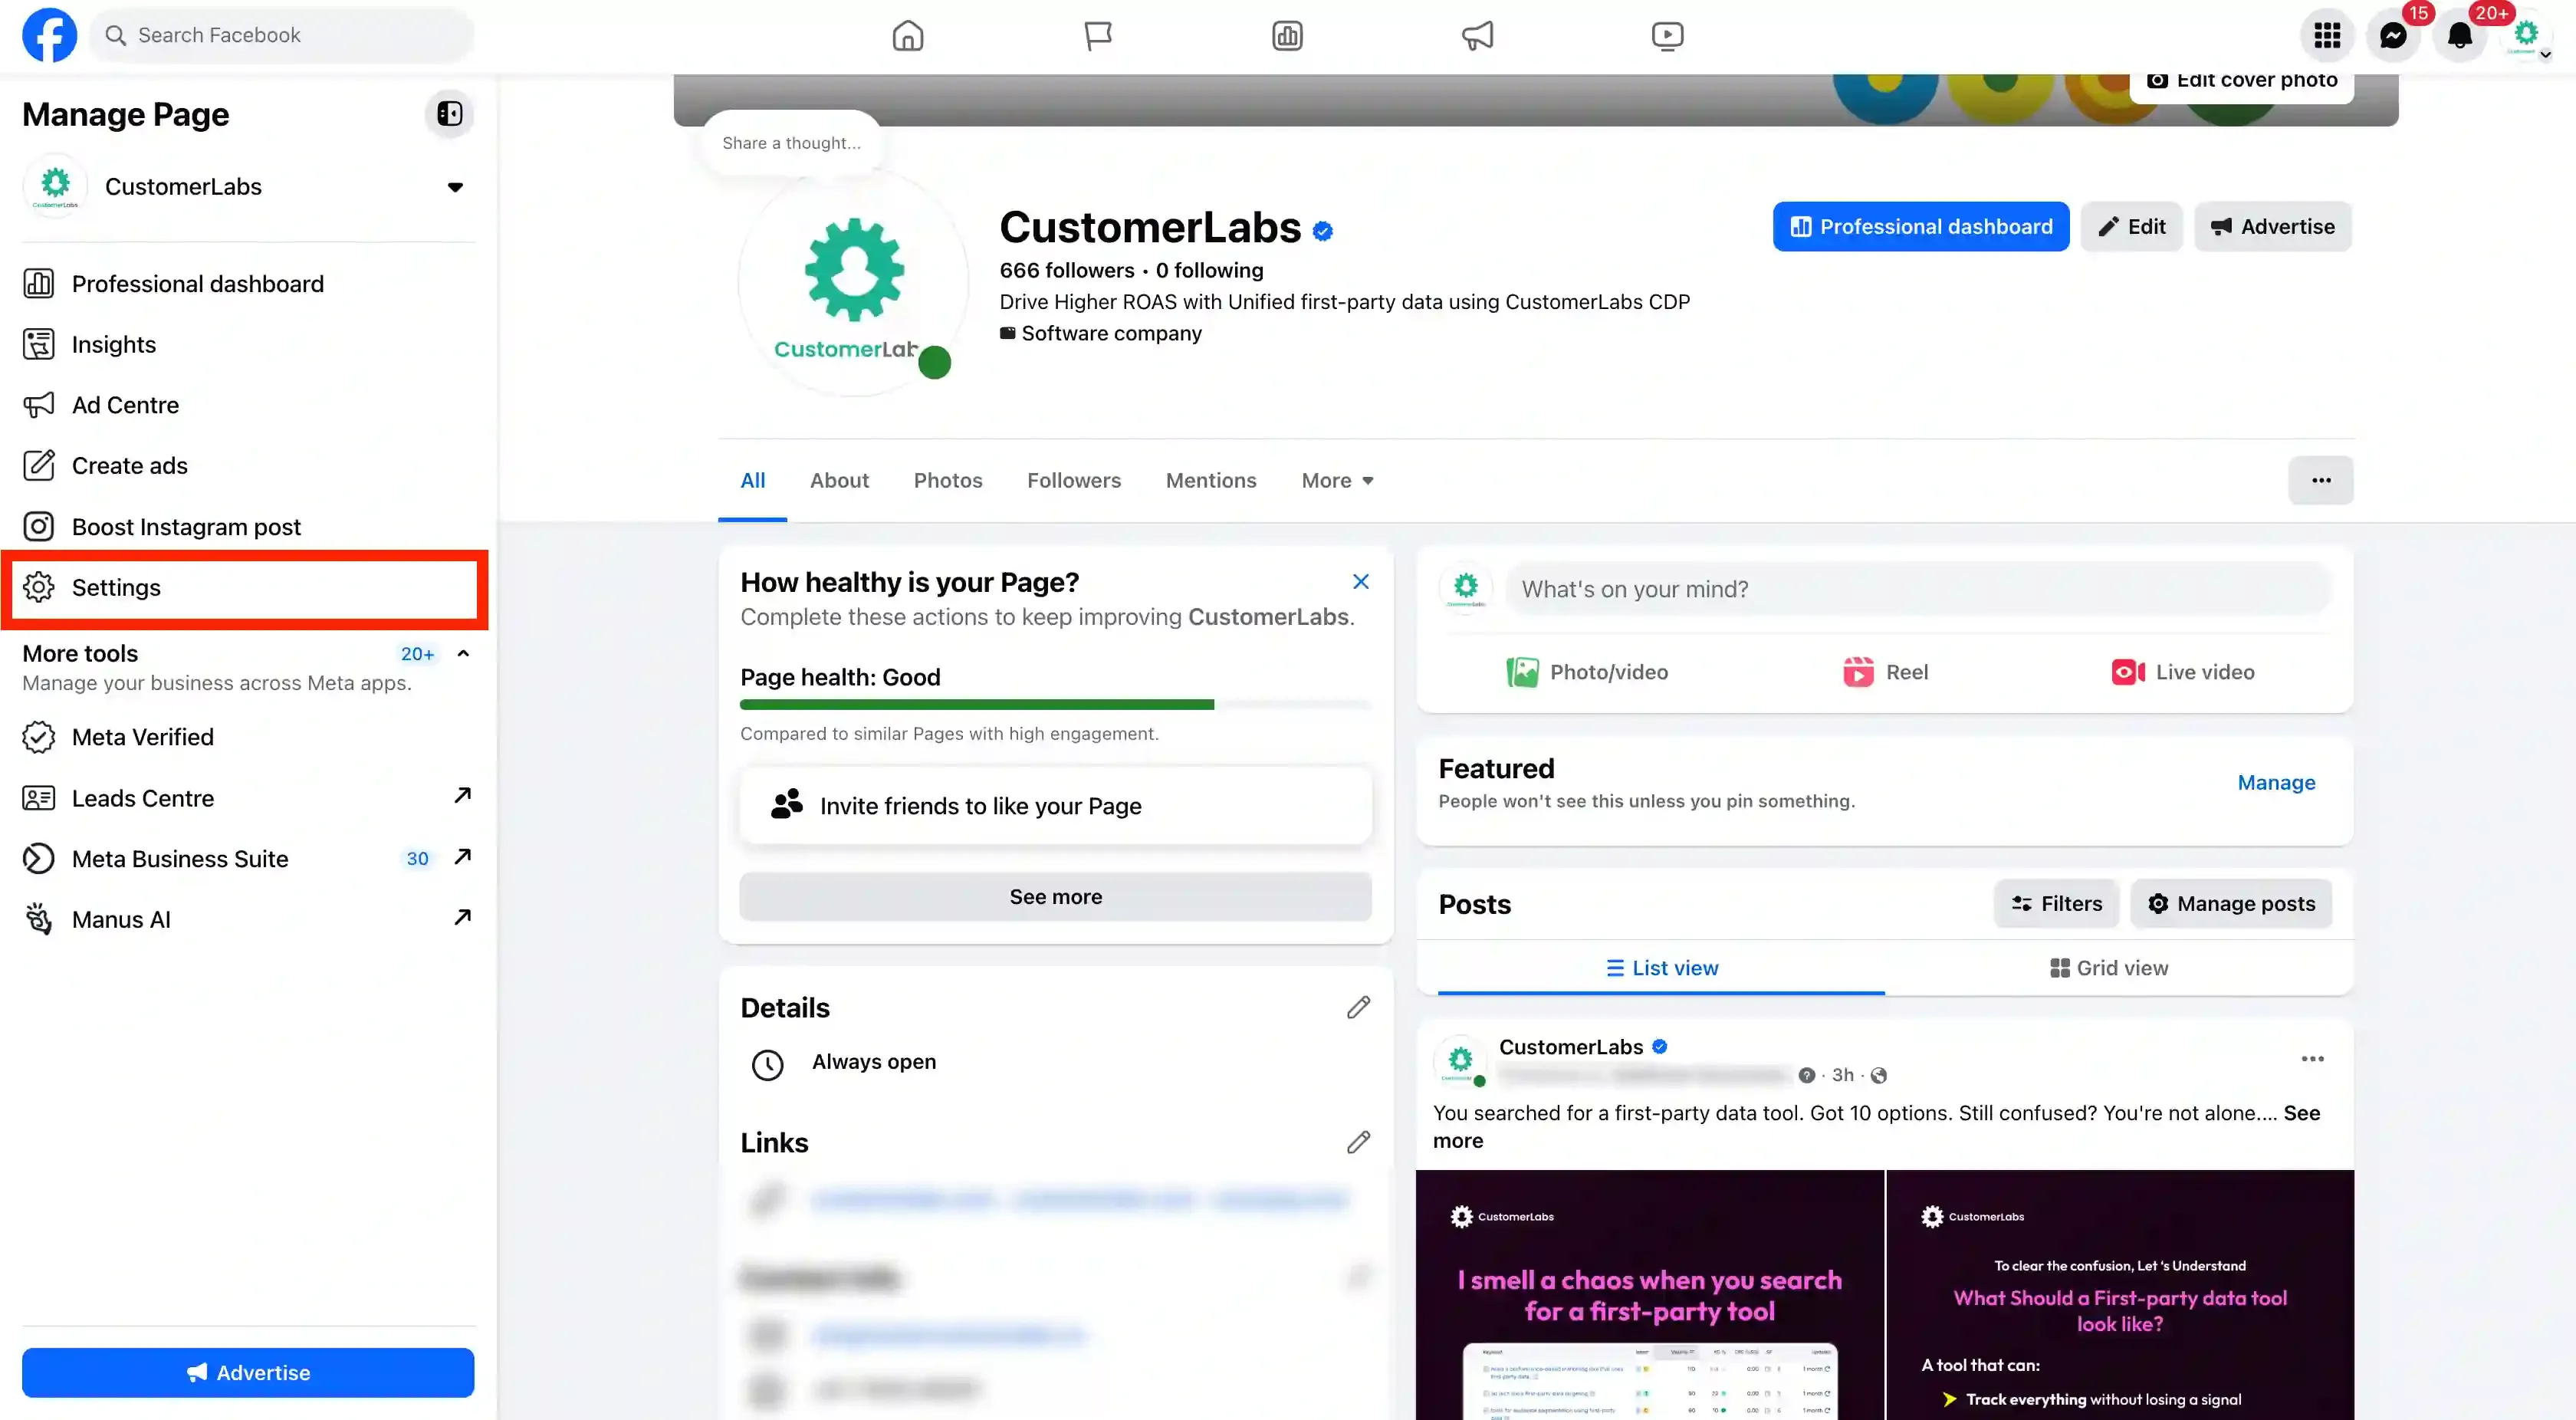The width and height of the screenshot is (2576, 1420).
Task: Click Edit cover photo button
Action: (2241, 84)
